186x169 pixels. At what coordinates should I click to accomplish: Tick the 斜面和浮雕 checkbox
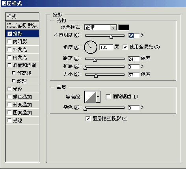point(9,65)
